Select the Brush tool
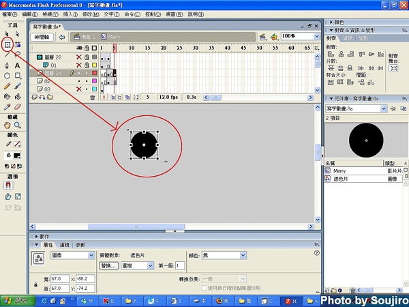This screenshot has height=307, width=409. point(18,86)
